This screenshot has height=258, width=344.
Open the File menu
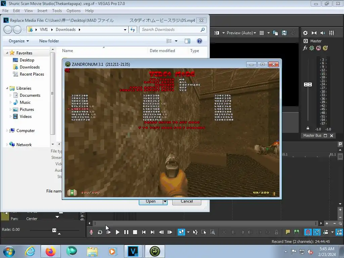5,10
